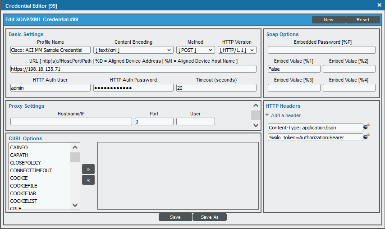Delete the Content-Type header with bomb icon
Viewport: 385px width, 229px height.
point(367,126)
